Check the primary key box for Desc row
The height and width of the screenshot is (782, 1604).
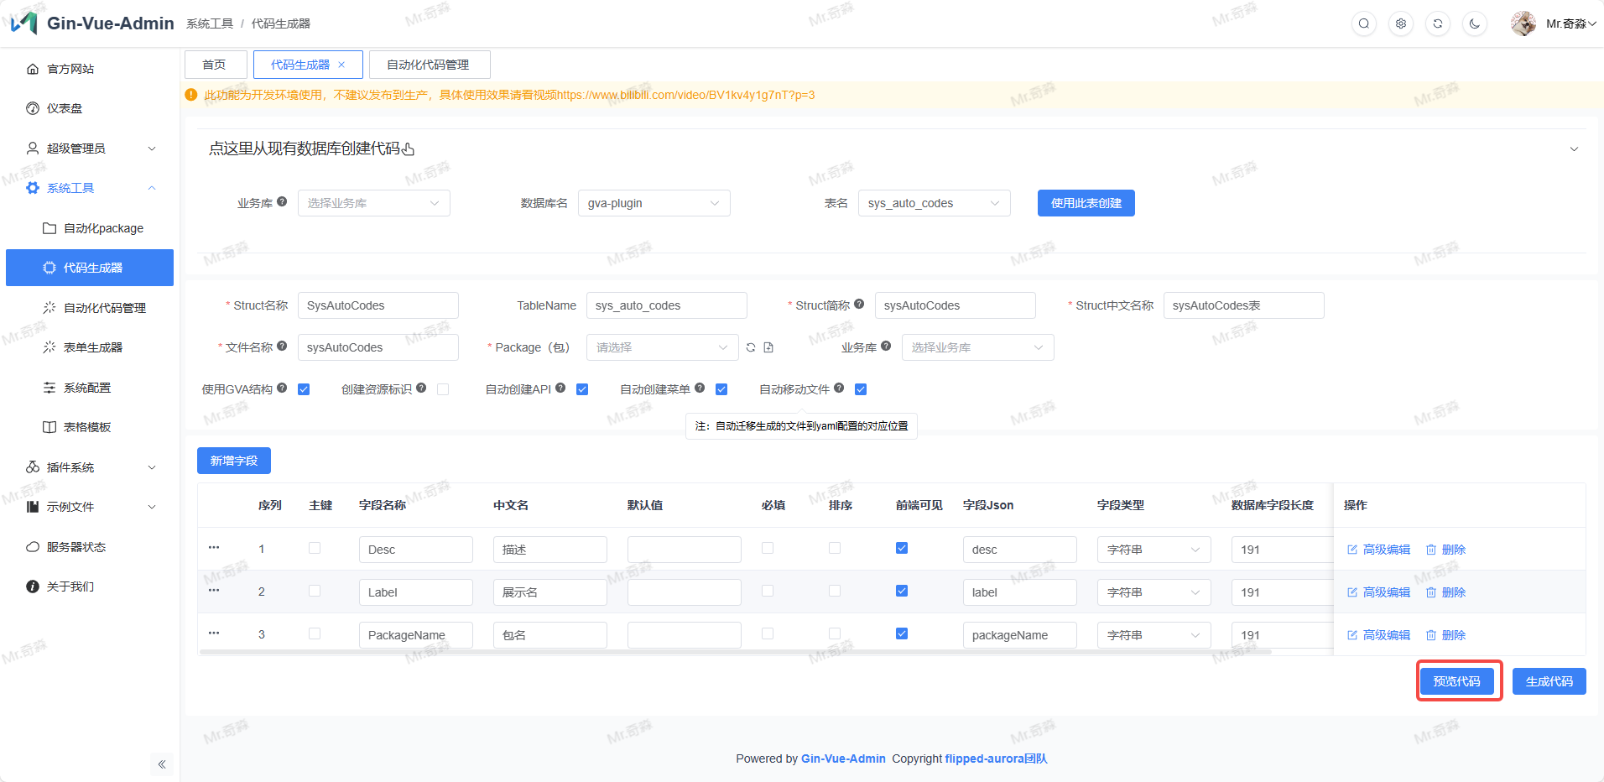pos(315,548)
